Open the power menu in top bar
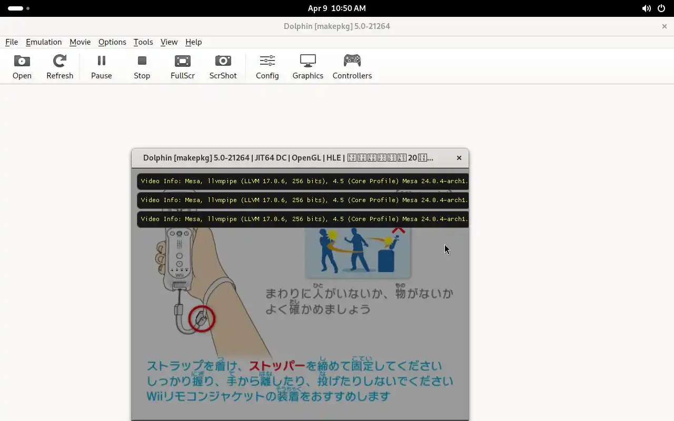 [661, 8]
